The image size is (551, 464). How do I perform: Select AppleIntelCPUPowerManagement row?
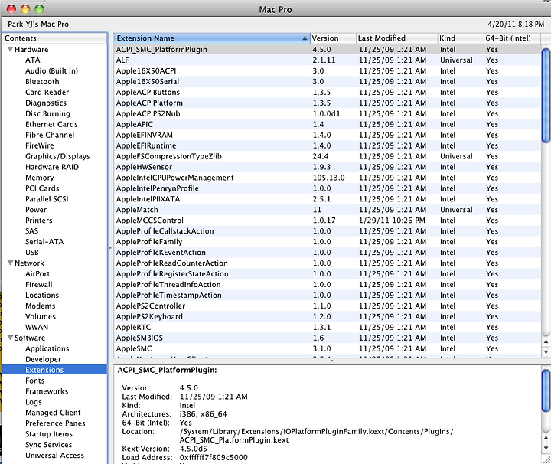[x=328, y=178]
